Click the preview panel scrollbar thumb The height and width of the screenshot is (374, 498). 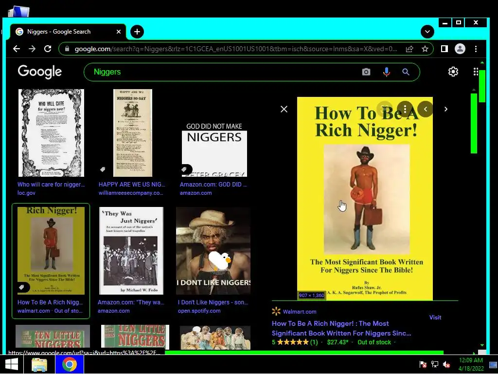(x=474, y=123)
